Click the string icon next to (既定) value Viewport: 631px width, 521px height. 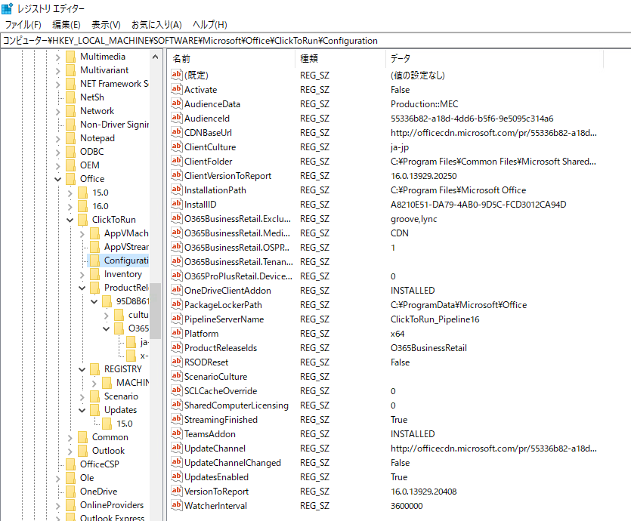(x=177, y=75)
